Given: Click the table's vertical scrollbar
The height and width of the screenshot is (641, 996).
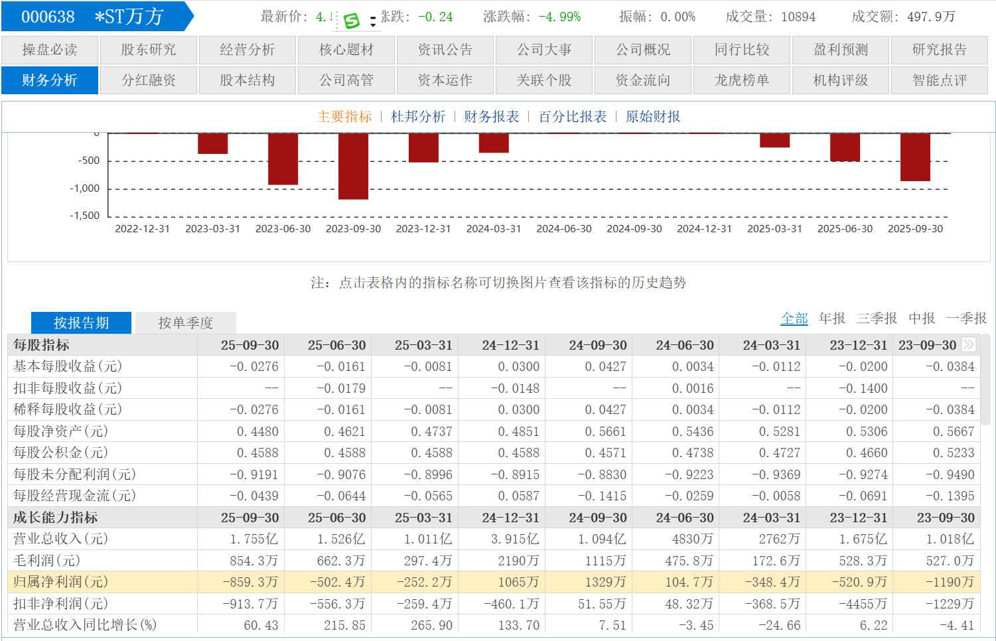Looking at the screenshot, I should click(x=985, y=385).
